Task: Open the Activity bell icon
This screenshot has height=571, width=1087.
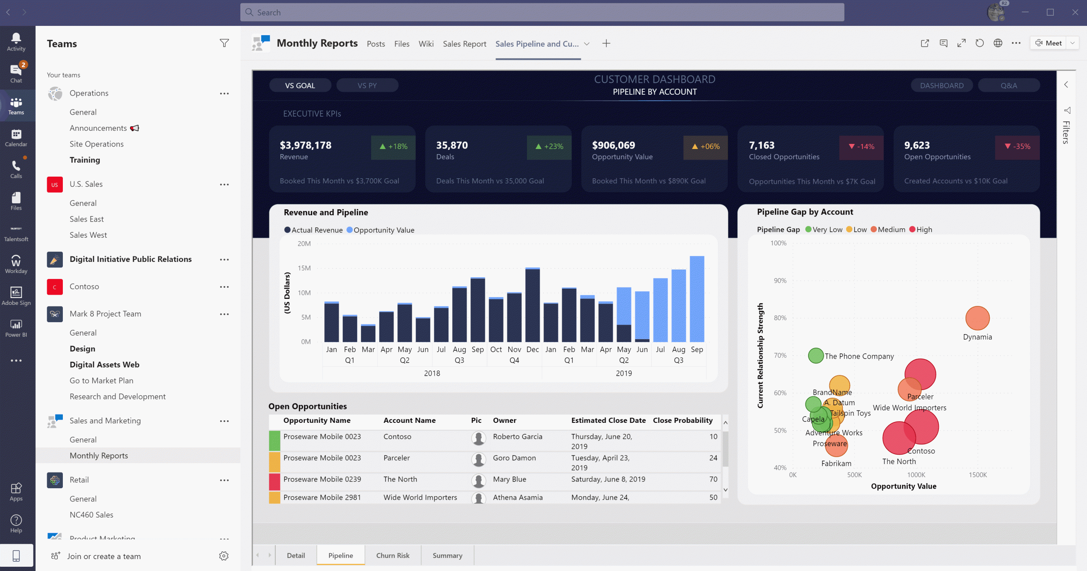Action: click(x=16, y=42)
